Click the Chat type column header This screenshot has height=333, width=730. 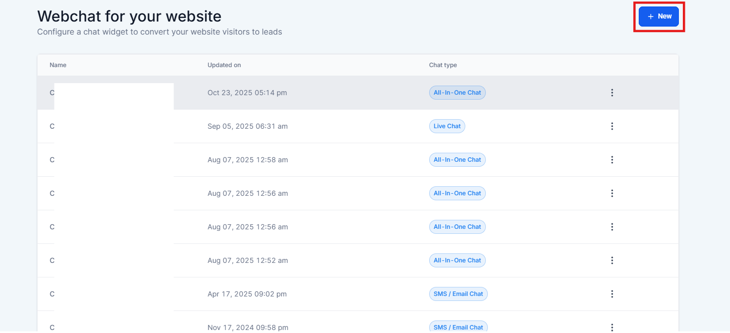click(x=443, y=65)
